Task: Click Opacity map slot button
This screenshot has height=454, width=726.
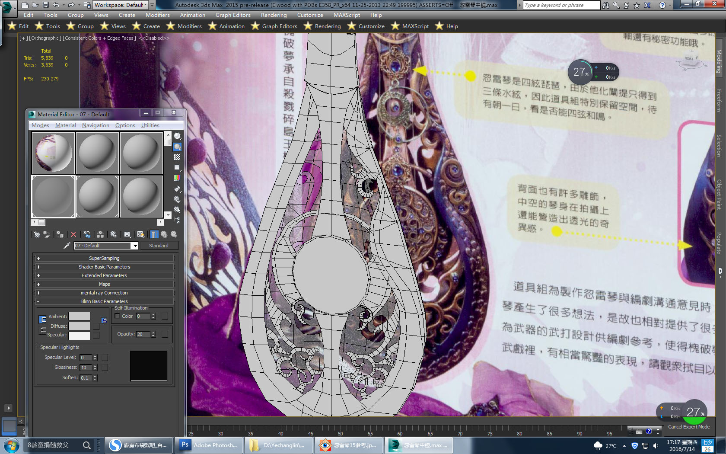Action: (x=165, y=334)
